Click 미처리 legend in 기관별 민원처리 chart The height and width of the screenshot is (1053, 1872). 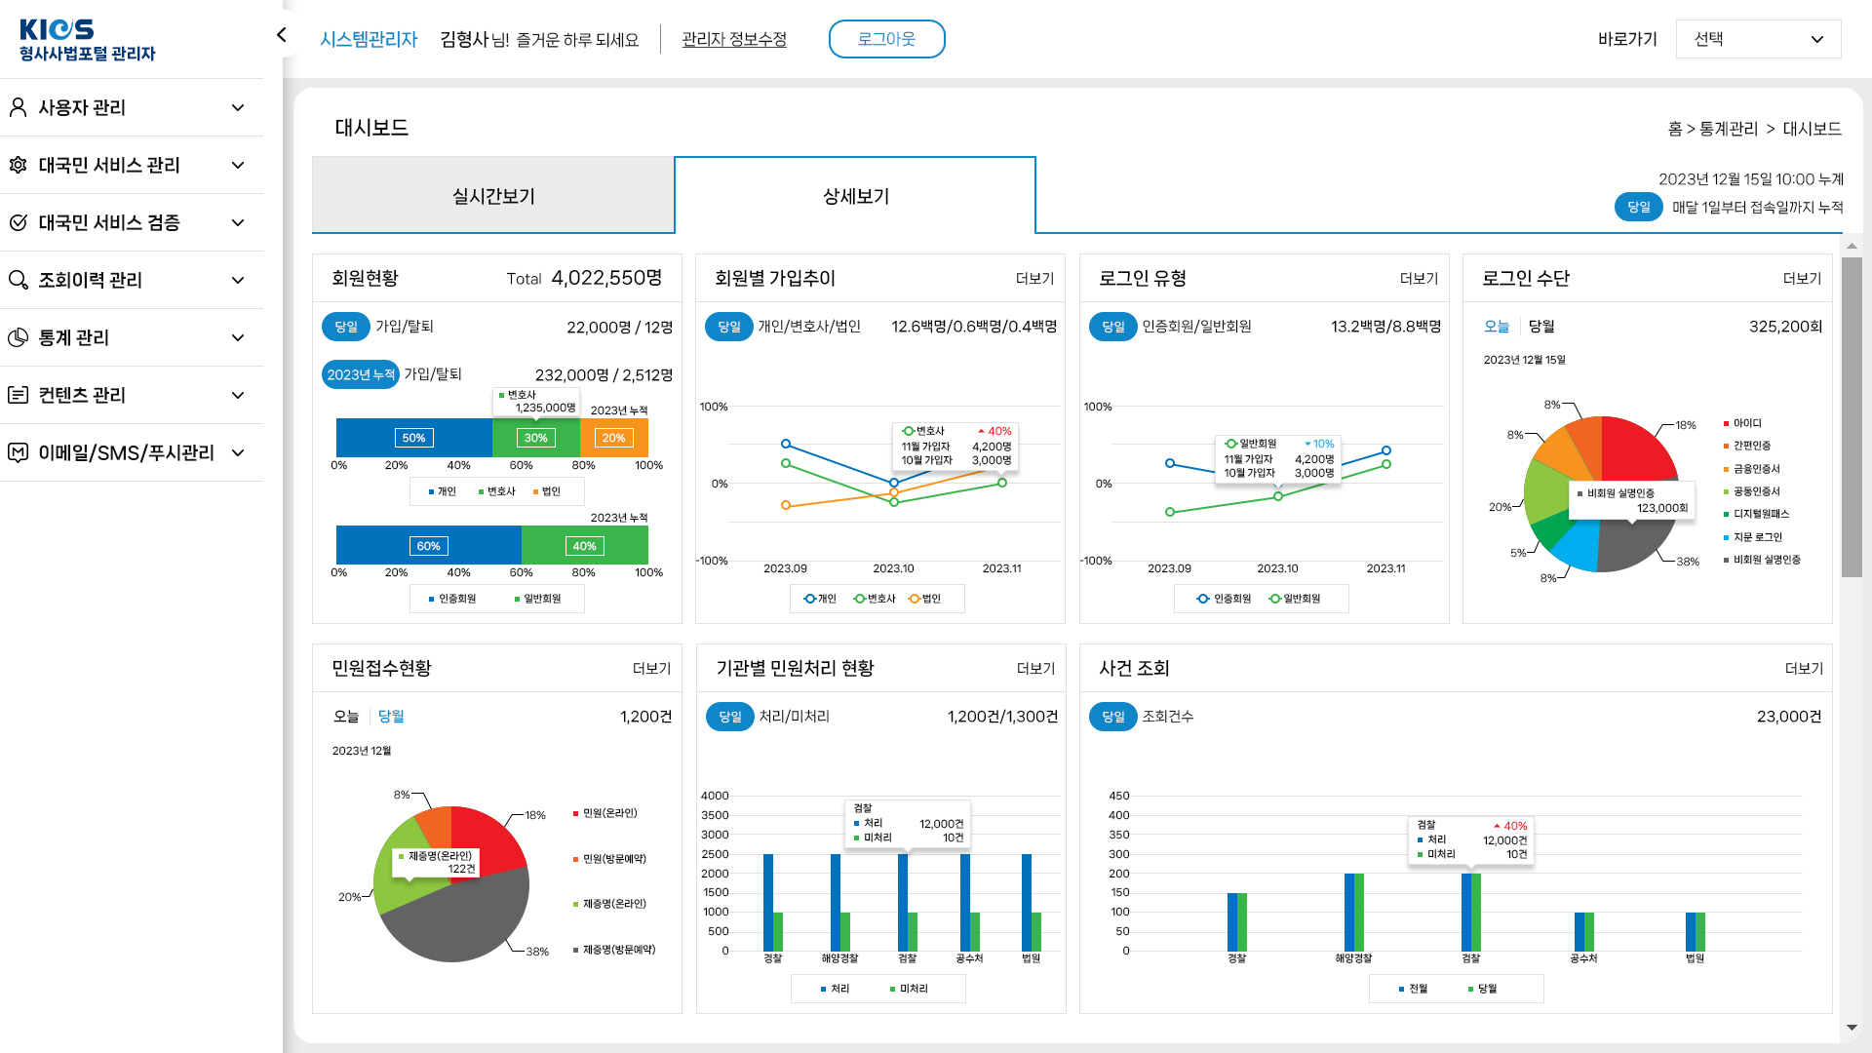click(x=909, y=989)
